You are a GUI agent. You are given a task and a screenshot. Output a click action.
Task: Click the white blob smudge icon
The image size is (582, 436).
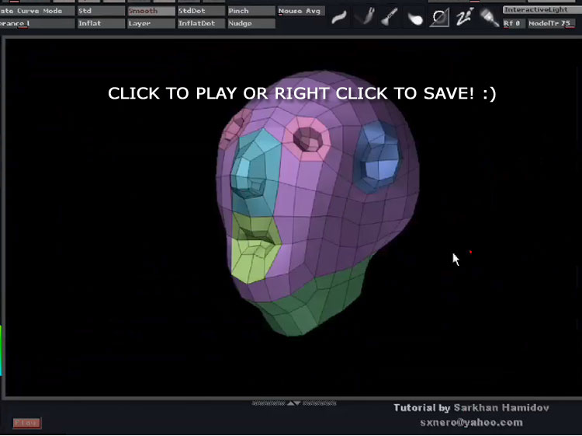click(x=415, y=18)
